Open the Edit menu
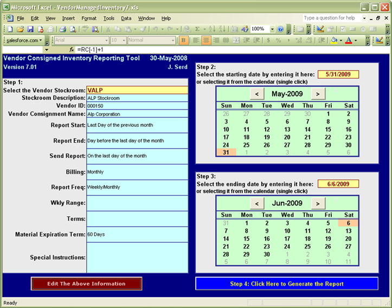Screen dimensions: 392x308 click(35, 18)
